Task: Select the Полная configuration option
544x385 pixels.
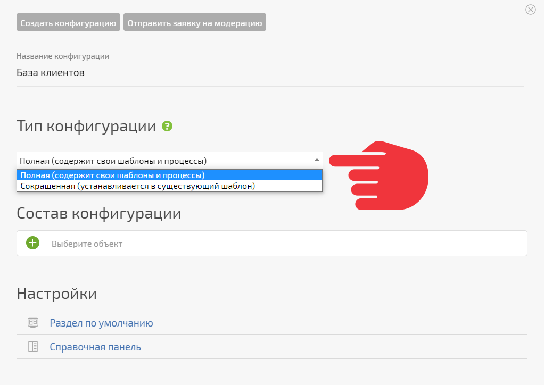Action: pos(169,175)
